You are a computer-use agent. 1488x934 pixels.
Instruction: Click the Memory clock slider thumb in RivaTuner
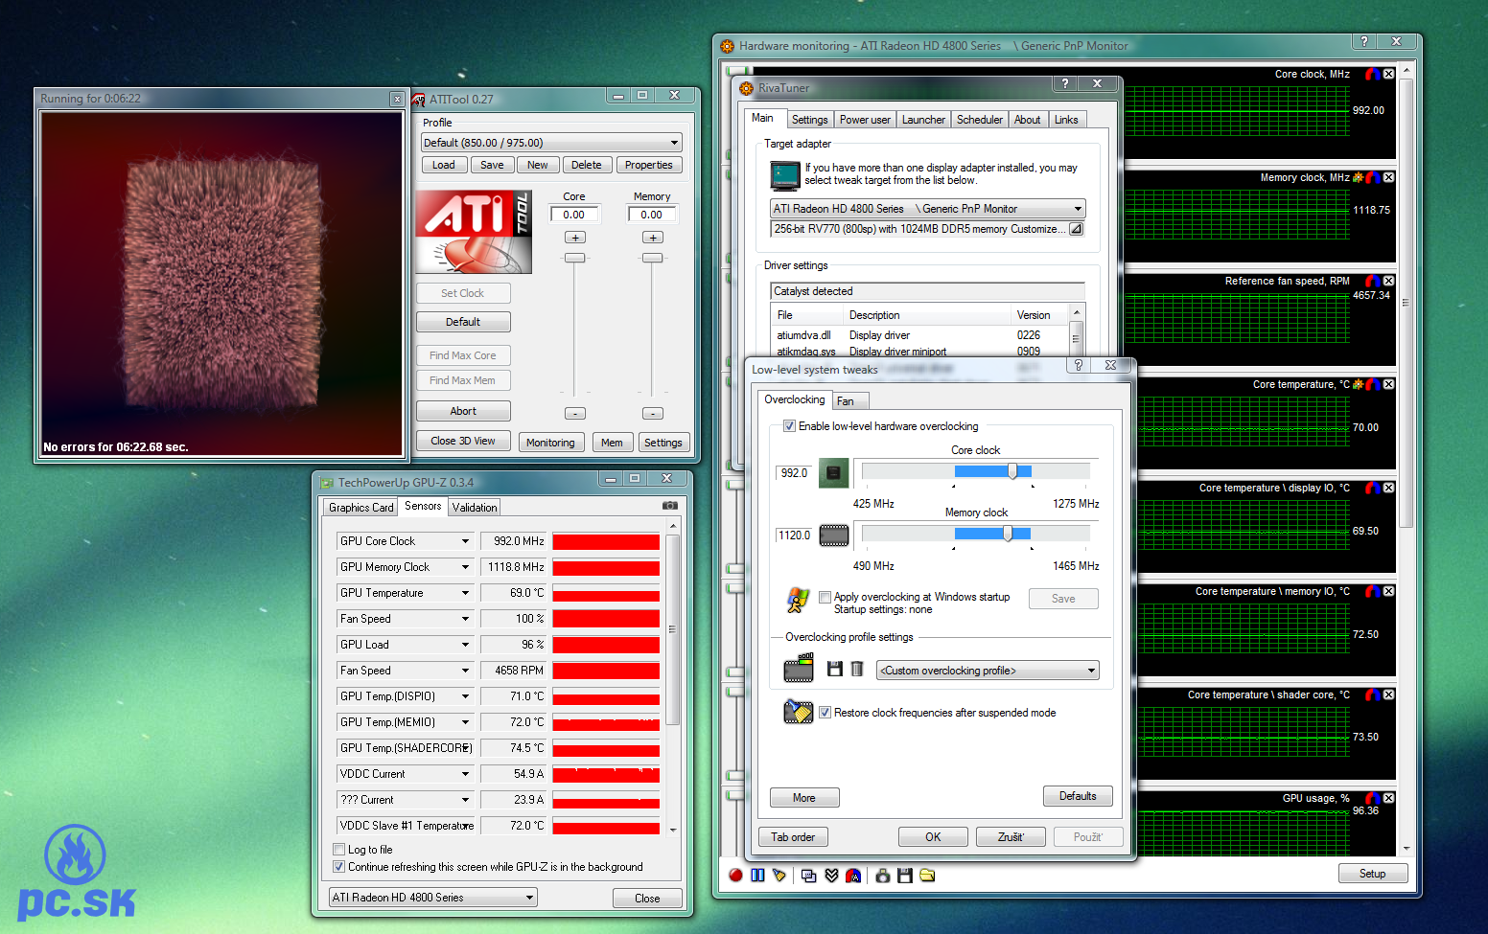(1008, 533)
